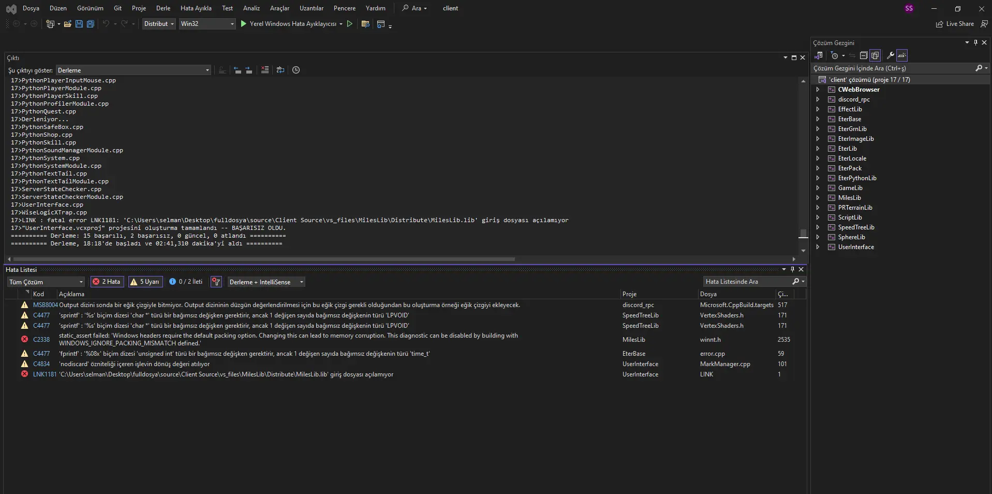Open the Uzantılar menu
Viewport: 992px width, 494px height.
(x=312, y=8)
